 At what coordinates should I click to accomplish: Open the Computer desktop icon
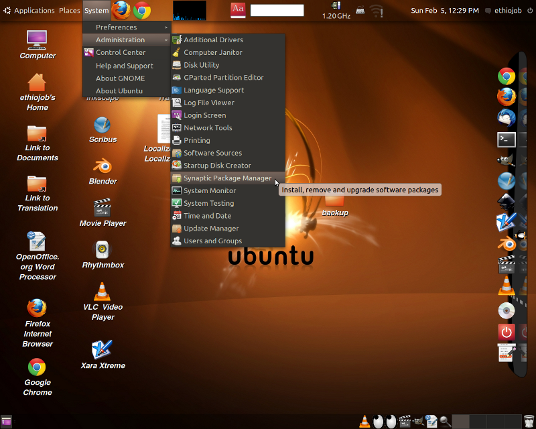coord(38,45)
